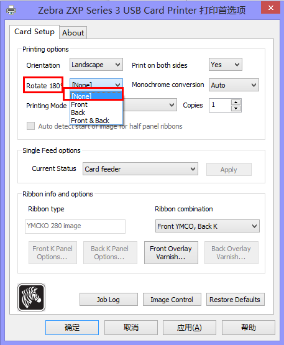Screen dimensions: 284x345
Task: Click Restore Defaults button
Action: pyautogui.click(x=235, y=299)
